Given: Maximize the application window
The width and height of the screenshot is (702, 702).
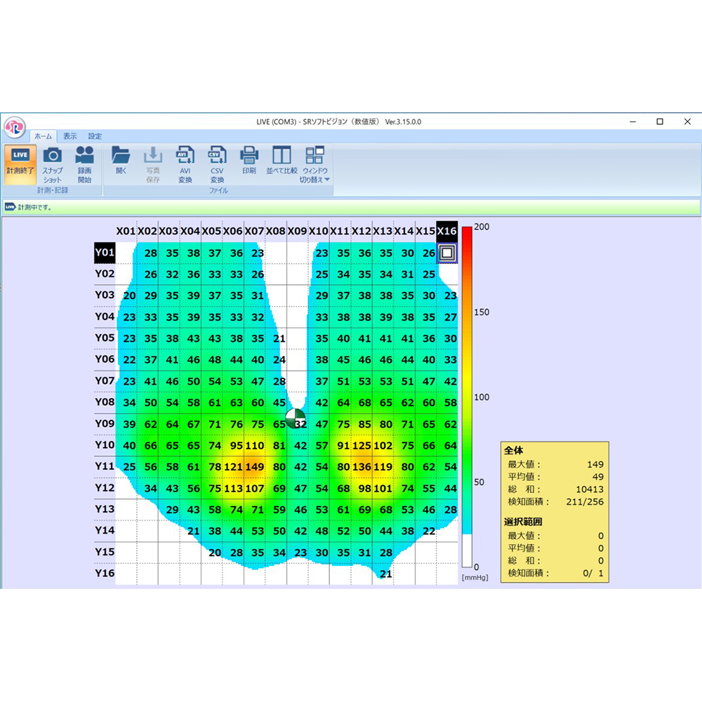Looking at the screenshot, I should coord(659,121).
